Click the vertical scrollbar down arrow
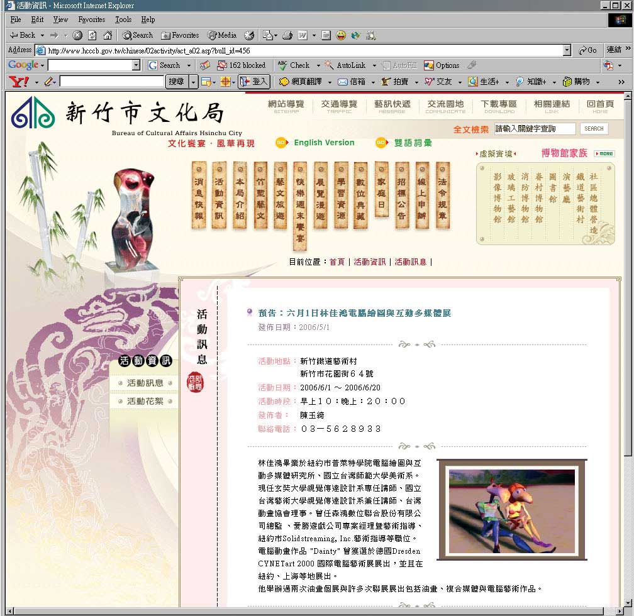 pos(628,603)
